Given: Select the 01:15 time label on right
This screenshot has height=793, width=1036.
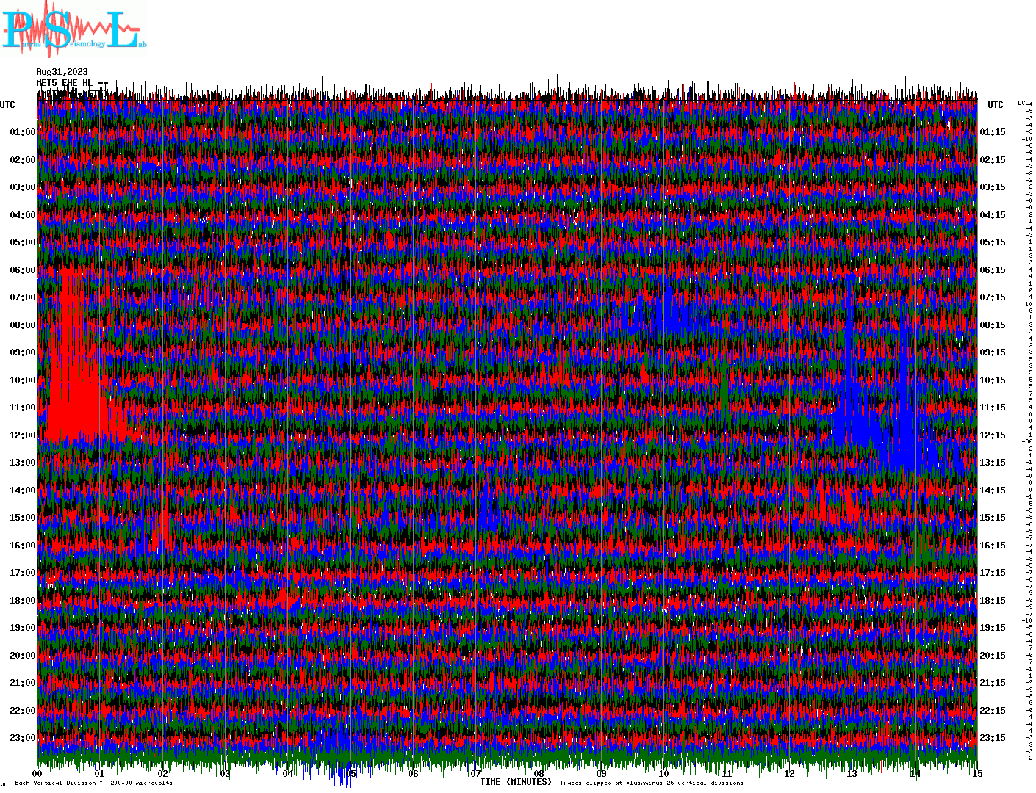Looking at the screenshot, I should [x=993, y=132].
